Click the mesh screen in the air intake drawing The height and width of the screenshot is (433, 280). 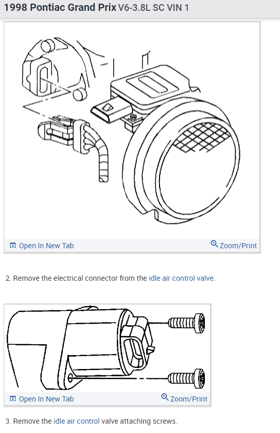[x=202, y=137]
